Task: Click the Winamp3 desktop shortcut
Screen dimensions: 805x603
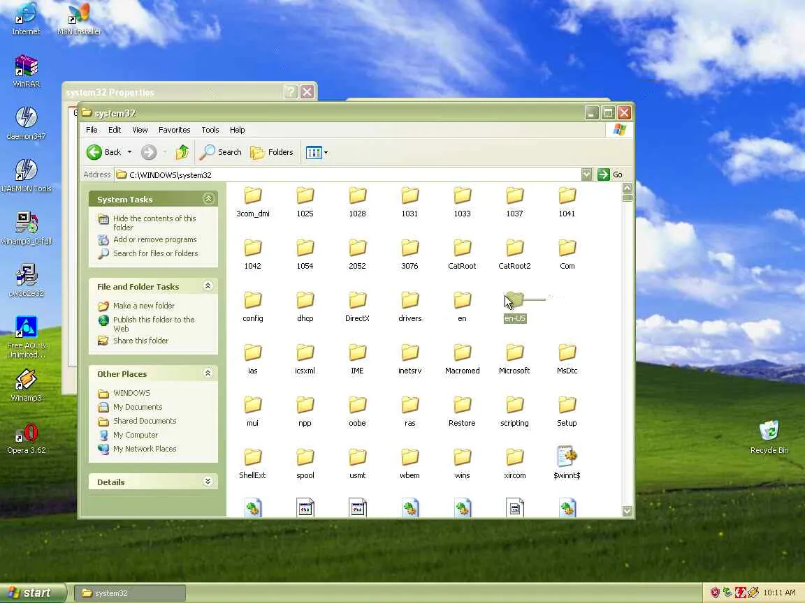Action: [x=26, y=385]
